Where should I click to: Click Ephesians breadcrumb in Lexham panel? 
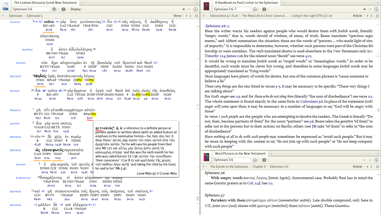16,16
